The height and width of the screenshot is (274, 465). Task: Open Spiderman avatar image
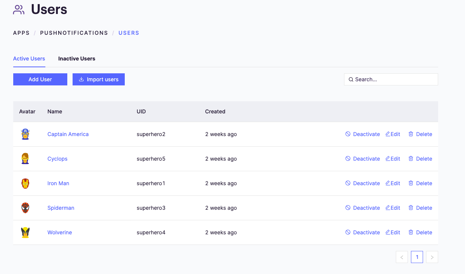[25, 208]
